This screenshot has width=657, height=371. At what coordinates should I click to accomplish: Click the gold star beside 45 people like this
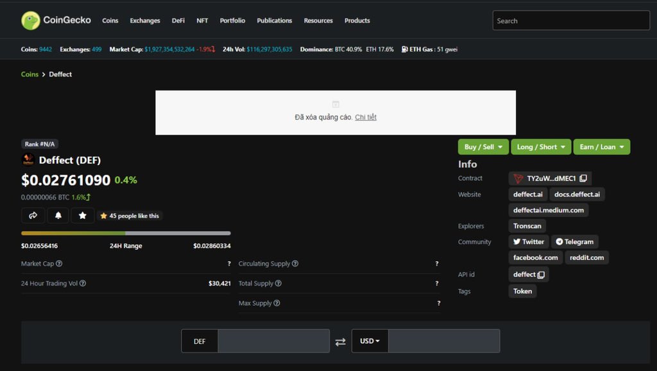point(103,216)
